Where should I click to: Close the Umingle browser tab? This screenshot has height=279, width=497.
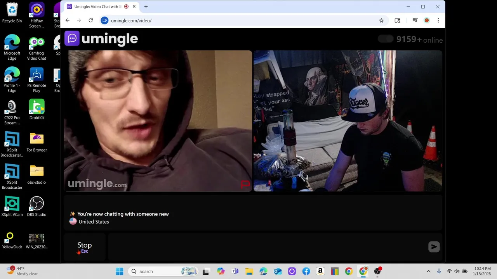134,7
